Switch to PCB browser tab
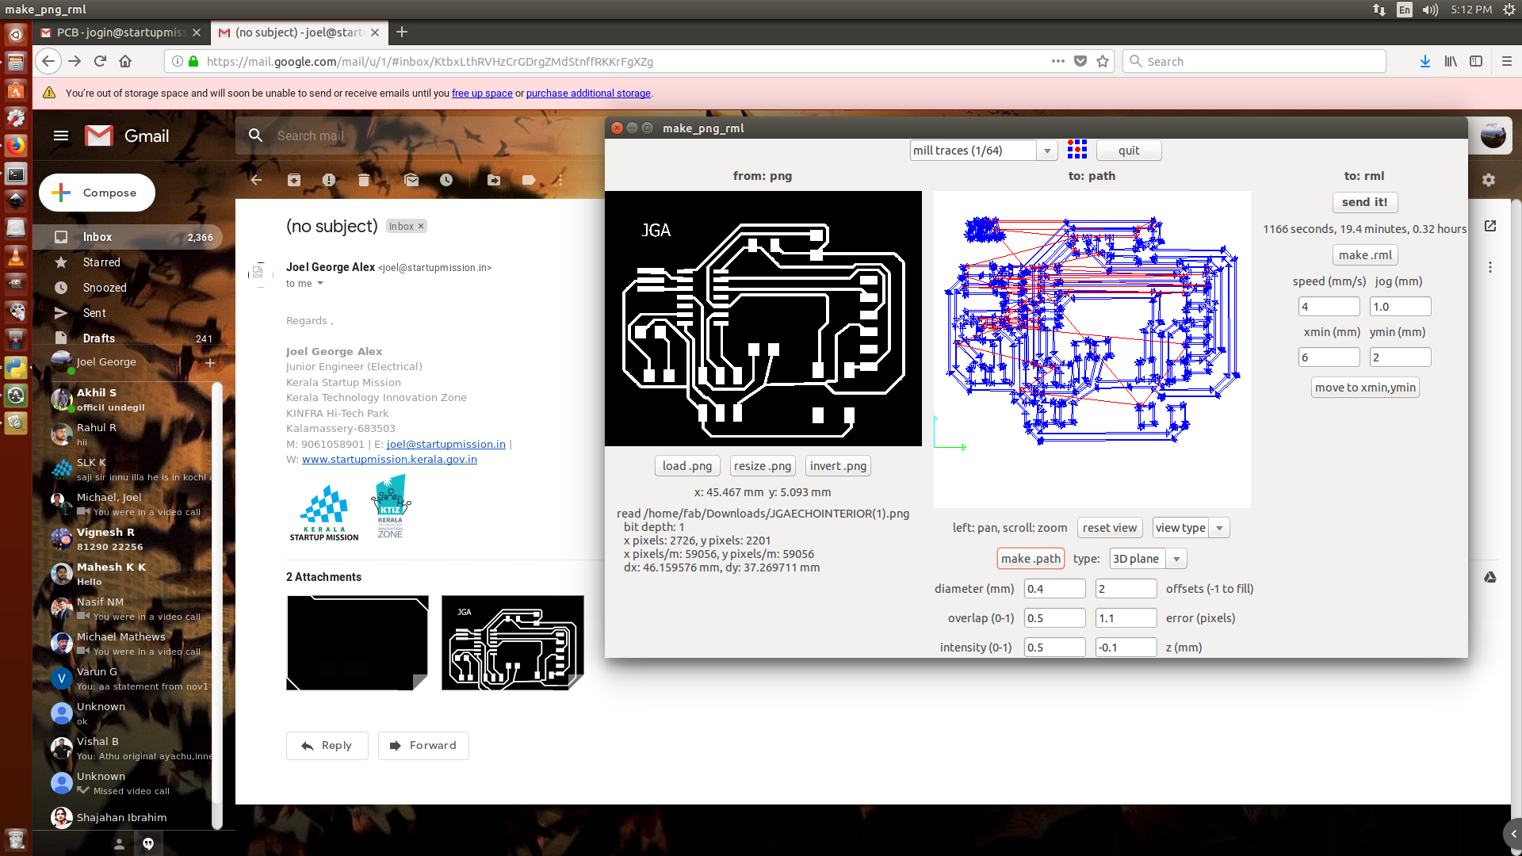 point(119,32)
